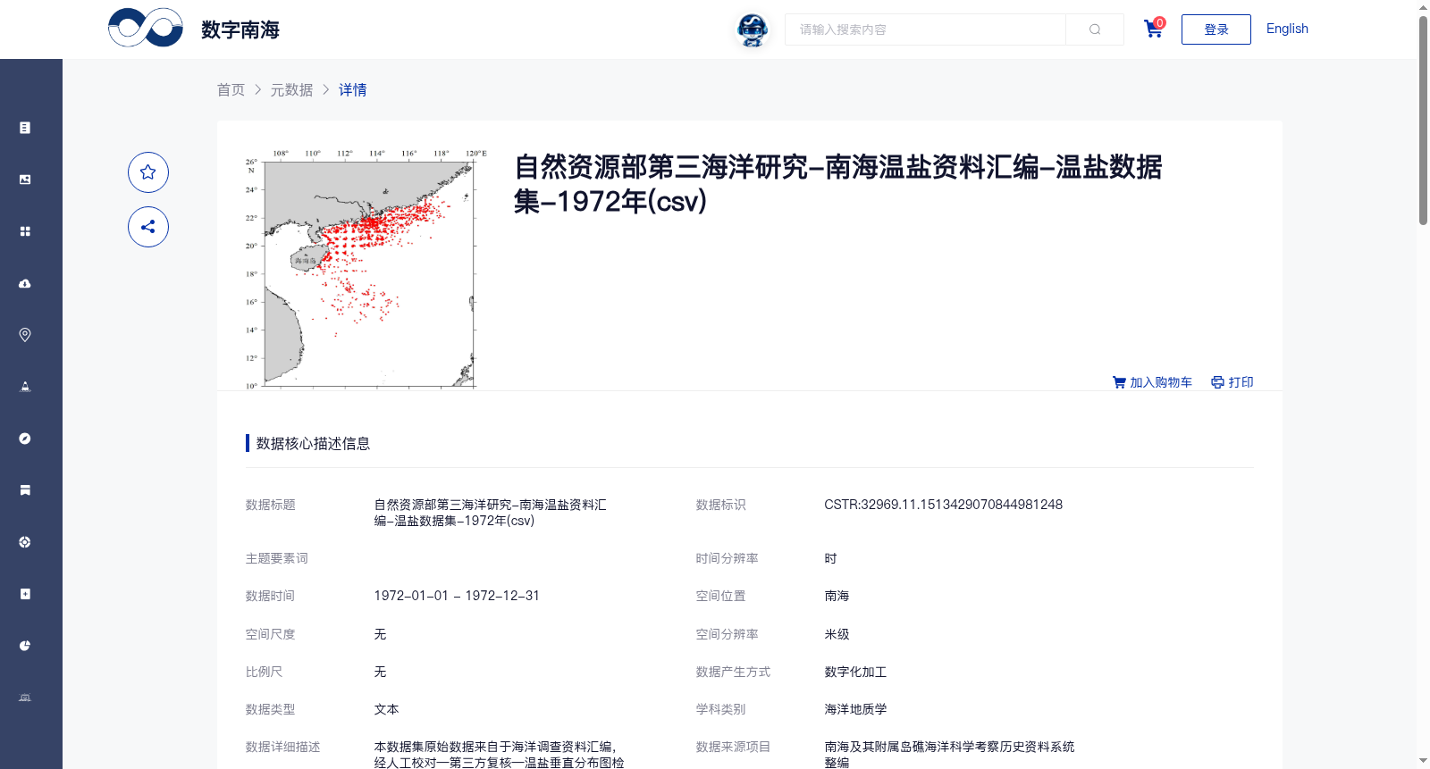Image resolution: width=1430 pixels, height=769 pixels.
Task: Click the 海洋地质学 discipline value
Action: click(x=855, y=709)
